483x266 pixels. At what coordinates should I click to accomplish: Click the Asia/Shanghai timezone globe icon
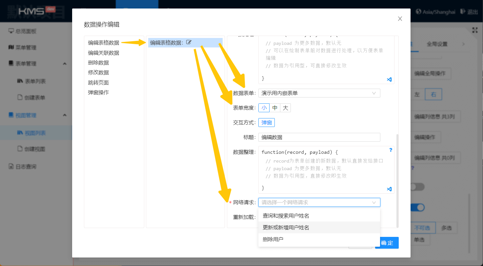point(418,11)
